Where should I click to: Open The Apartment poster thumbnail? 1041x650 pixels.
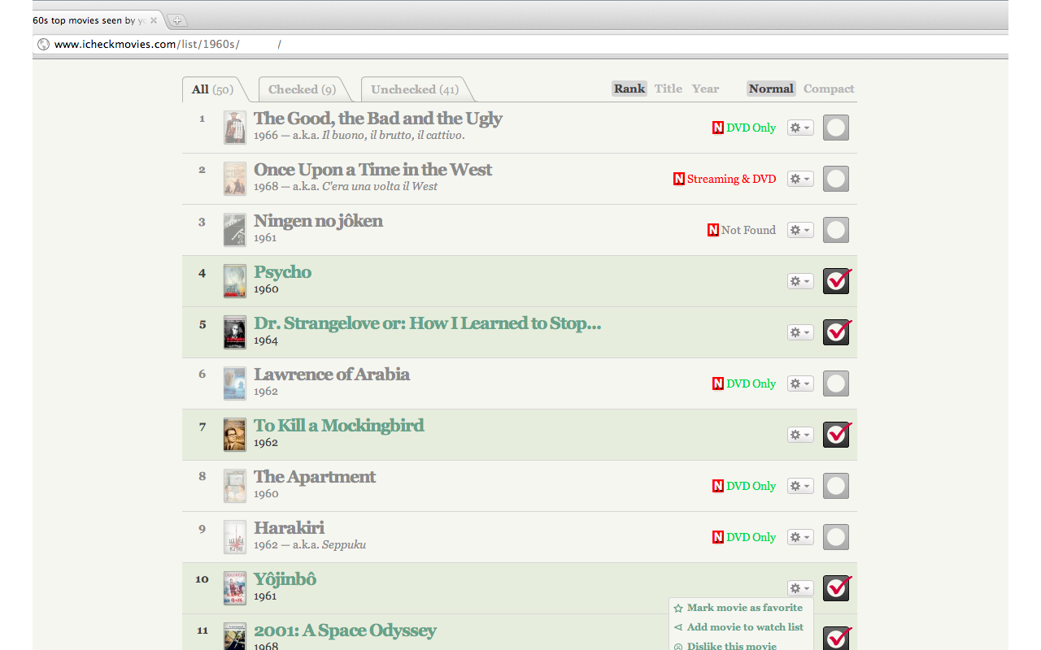235,486
